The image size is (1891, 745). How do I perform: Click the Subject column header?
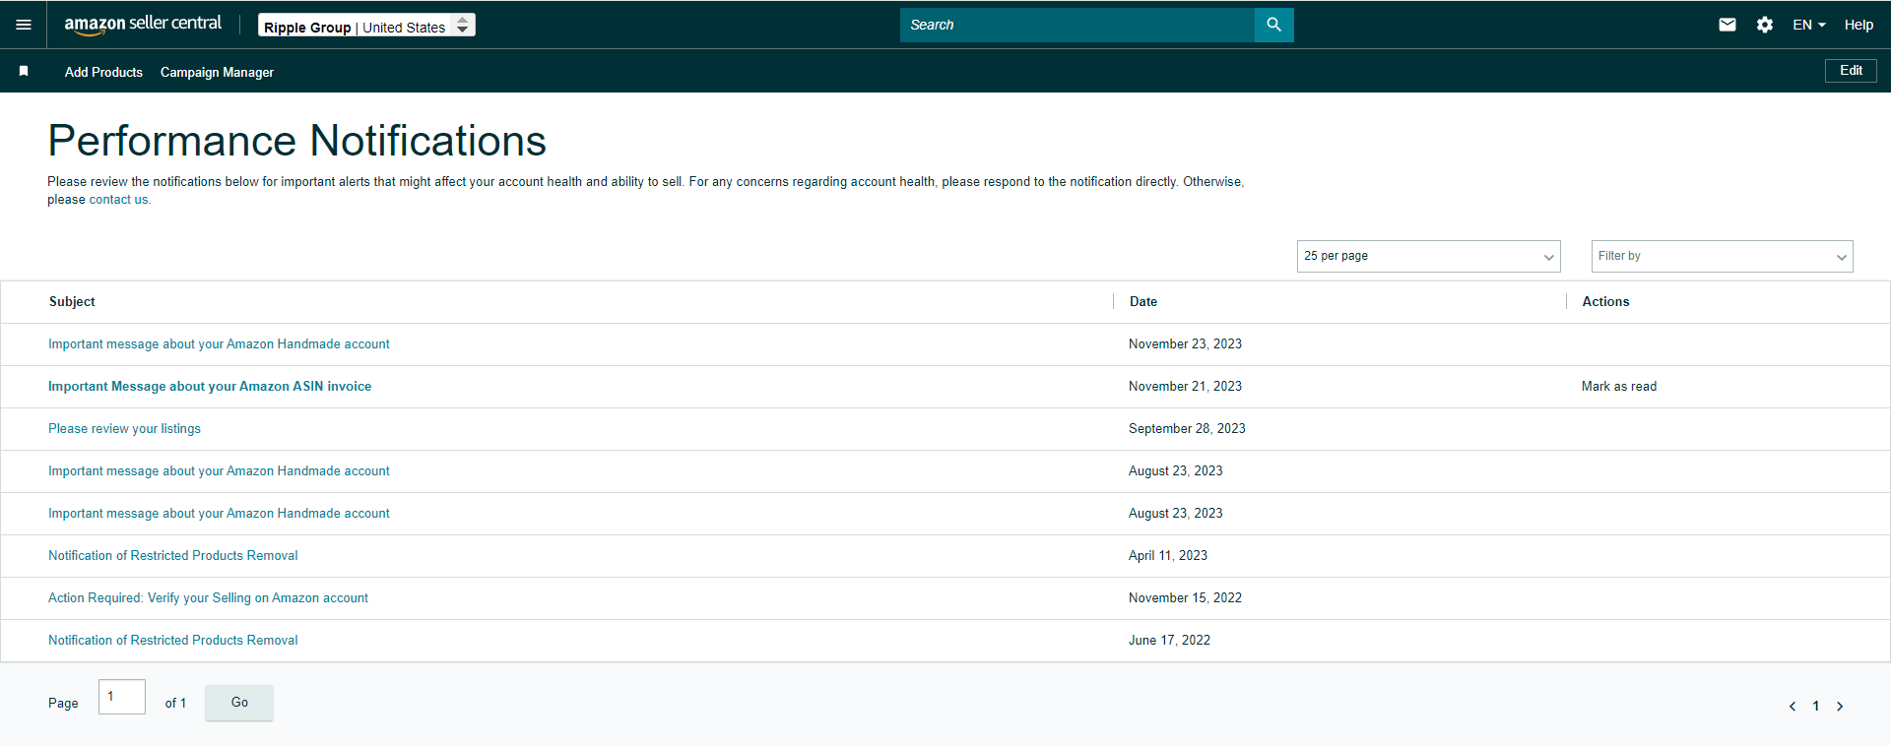point(72,302)
